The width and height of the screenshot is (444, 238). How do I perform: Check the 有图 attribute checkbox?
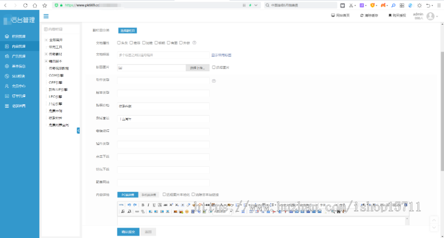coord(169,43)
